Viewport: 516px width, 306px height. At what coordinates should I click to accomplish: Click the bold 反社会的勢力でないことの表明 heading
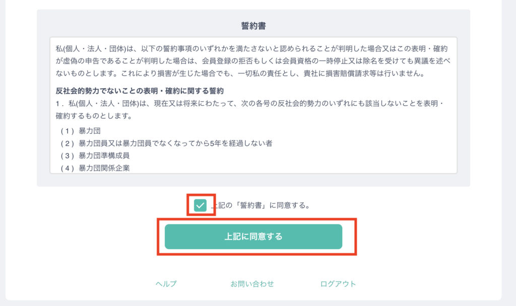point(140,91)
